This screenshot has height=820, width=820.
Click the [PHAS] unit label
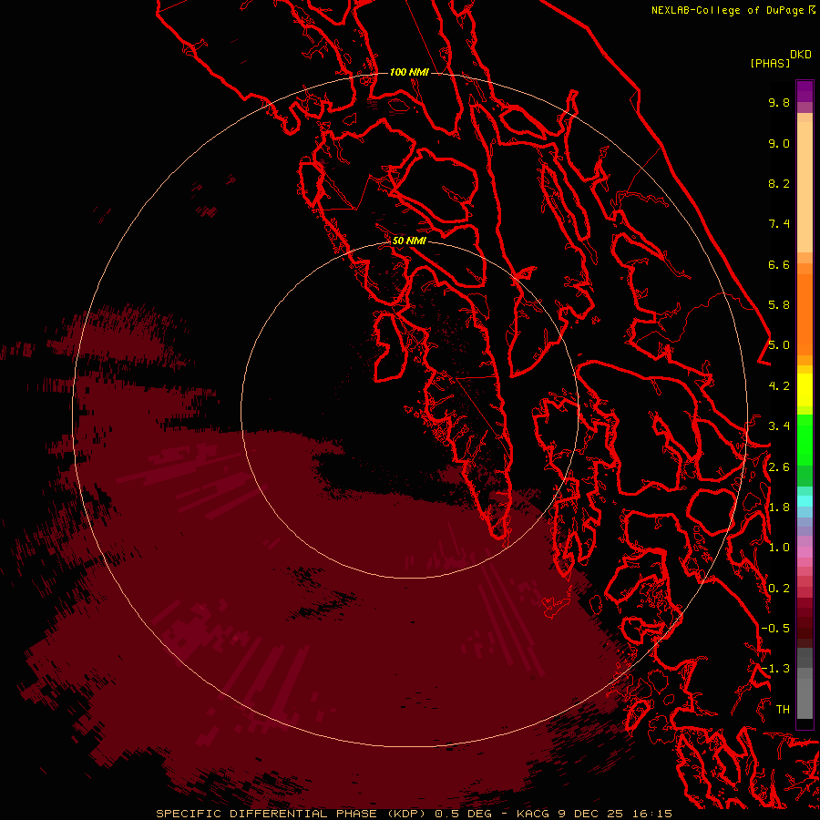pos(770,64)
